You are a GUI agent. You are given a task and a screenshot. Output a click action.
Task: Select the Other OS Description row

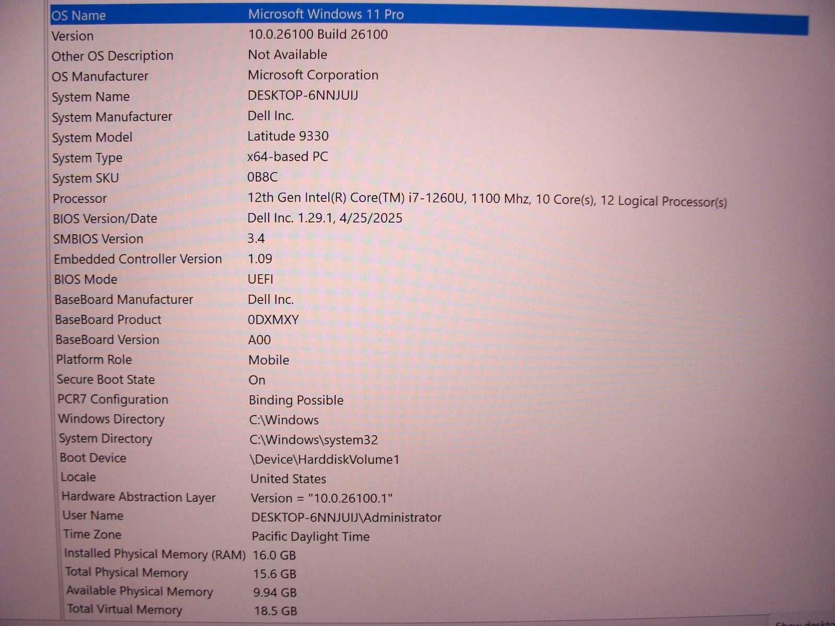(x=112, y=56)
